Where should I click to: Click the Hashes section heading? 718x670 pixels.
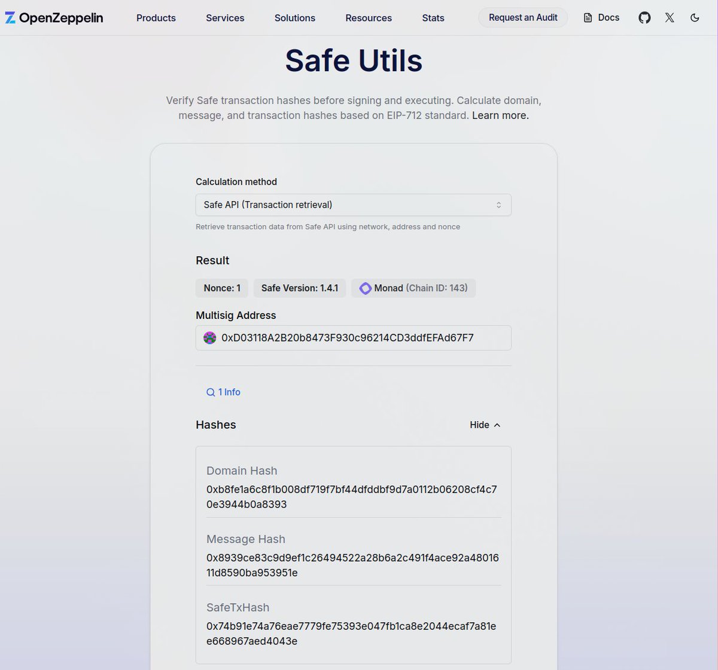click(216, 425)
